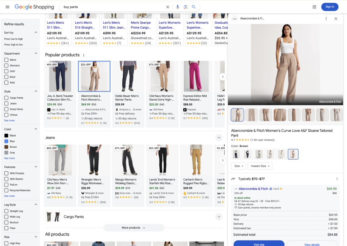Open the Popular products options menu
347x246 pixels.
[x=84, y=55]
